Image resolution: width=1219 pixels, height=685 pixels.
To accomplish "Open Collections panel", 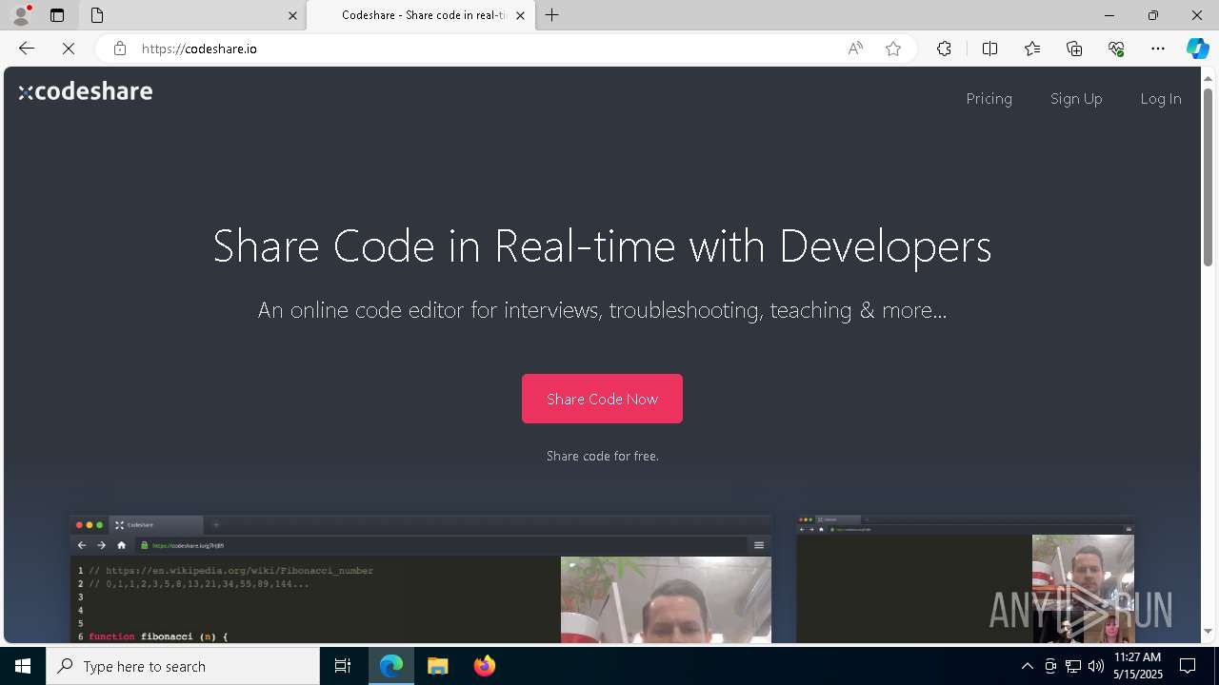I will 1074,49.
